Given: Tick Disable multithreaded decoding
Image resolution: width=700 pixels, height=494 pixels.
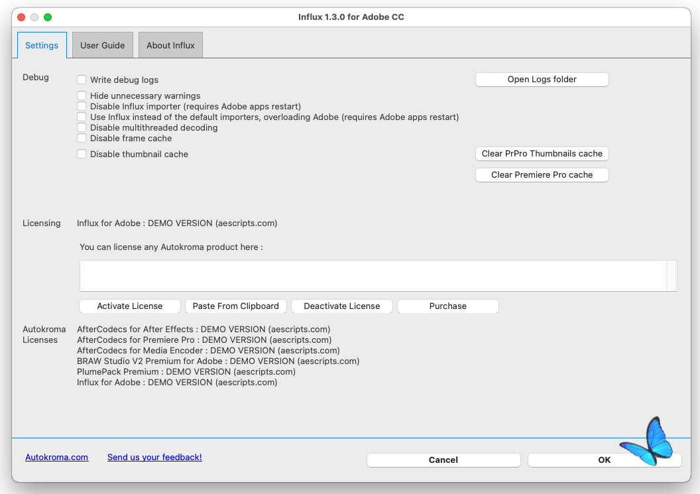Looking at the screenshot, I should point(82,128).
